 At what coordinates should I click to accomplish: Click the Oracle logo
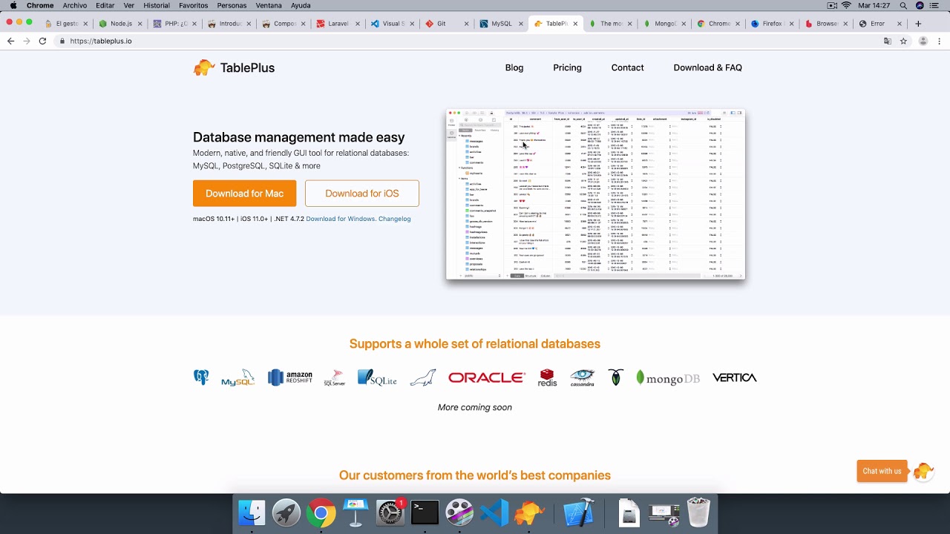pos(487,378)
